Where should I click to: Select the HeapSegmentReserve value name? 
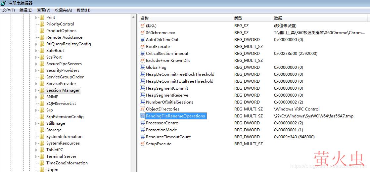(167, 95)
